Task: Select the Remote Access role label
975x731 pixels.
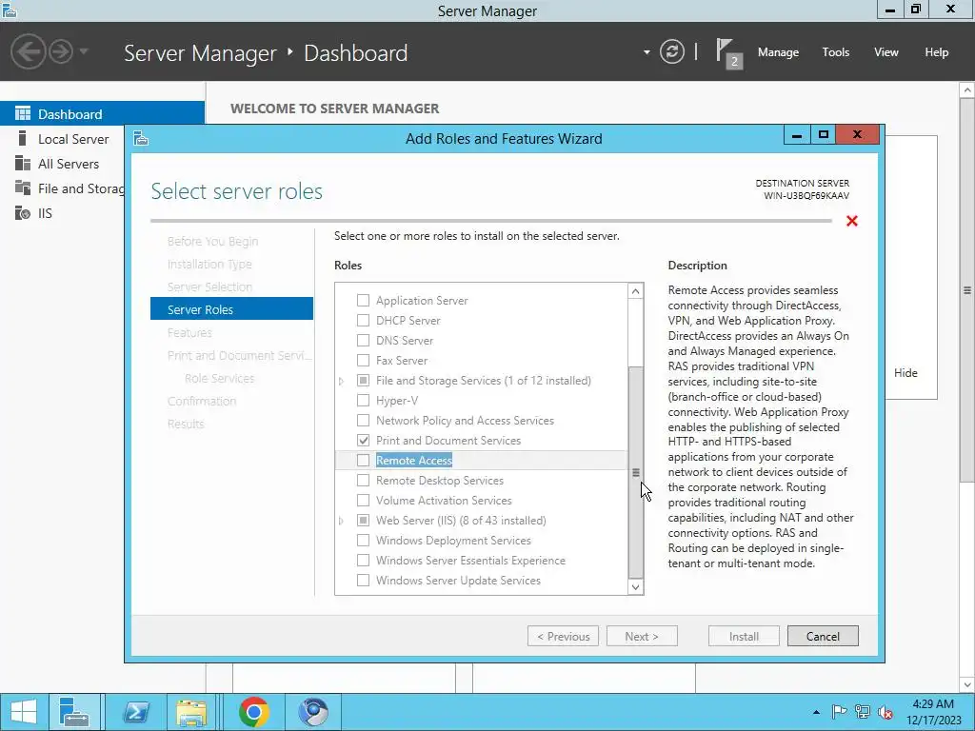Action: click(414, 460)
